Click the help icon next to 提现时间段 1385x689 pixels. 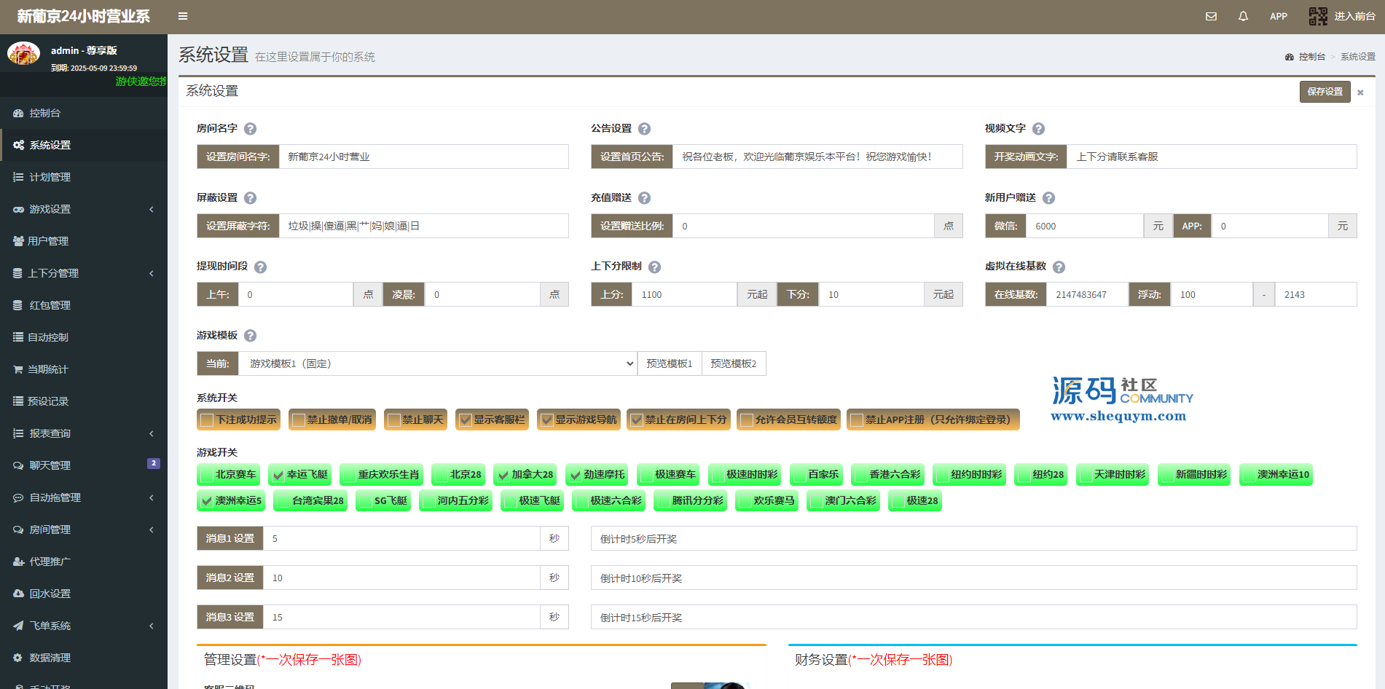[x=260, y=267]
